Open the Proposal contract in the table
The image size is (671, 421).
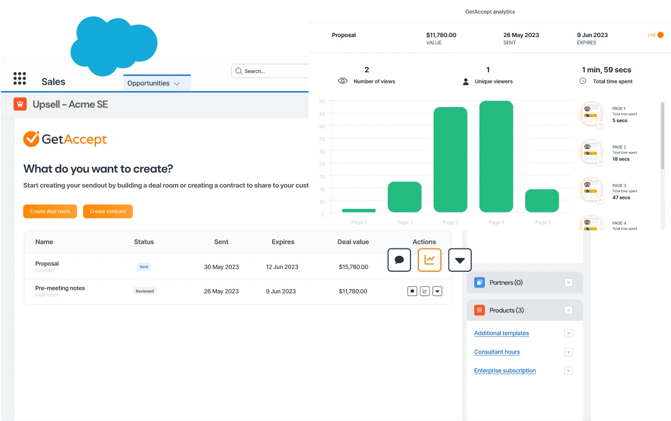click(x=47, y=264)
